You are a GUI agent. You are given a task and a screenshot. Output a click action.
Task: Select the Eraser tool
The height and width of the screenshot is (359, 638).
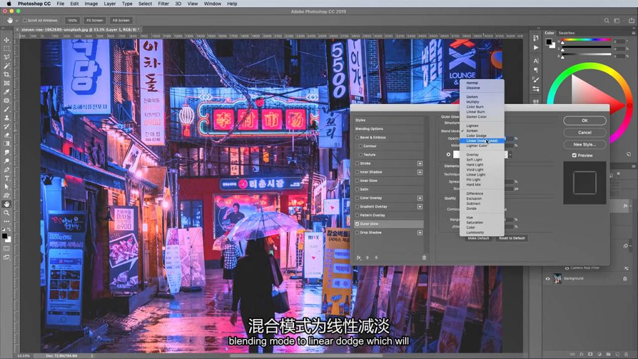(6, 135)
